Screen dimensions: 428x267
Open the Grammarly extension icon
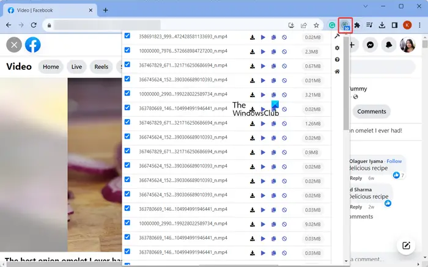[x=332, y=26]
